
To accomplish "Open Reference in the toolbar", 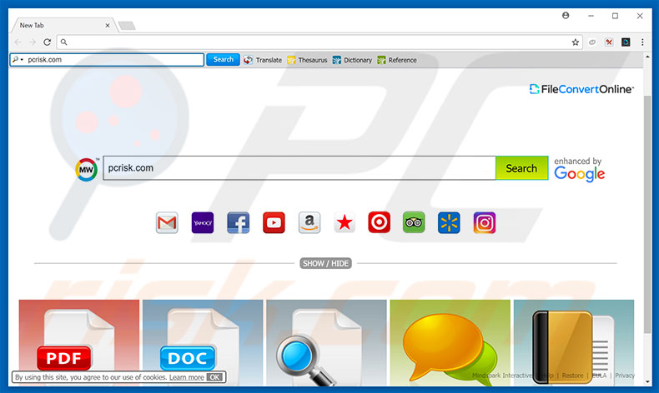I will point(397,60).
